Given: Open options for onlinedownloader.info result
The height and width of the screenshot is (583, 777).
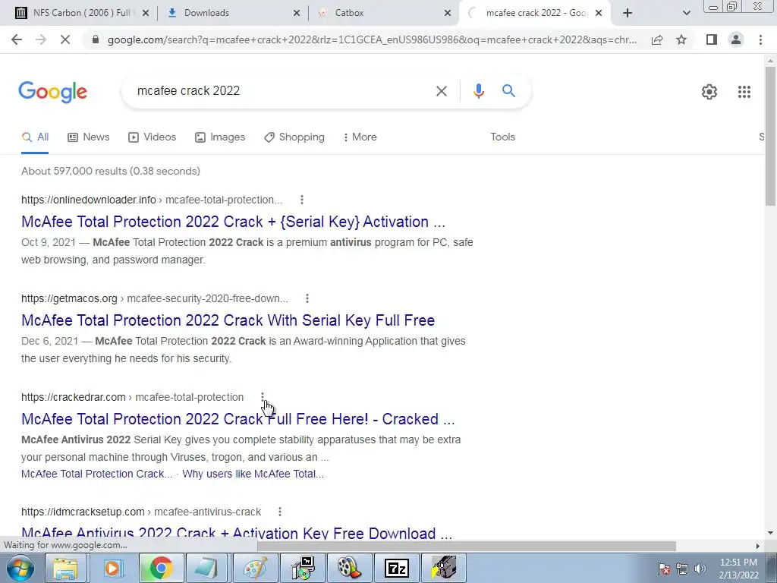Looking at the screenshot, I should (x=302, y=200).
